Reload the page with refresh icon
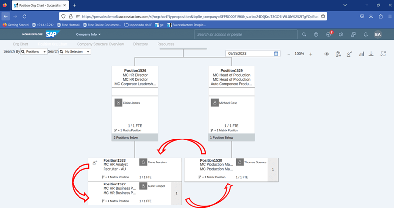Screen dimensions: 394x208 25,16
